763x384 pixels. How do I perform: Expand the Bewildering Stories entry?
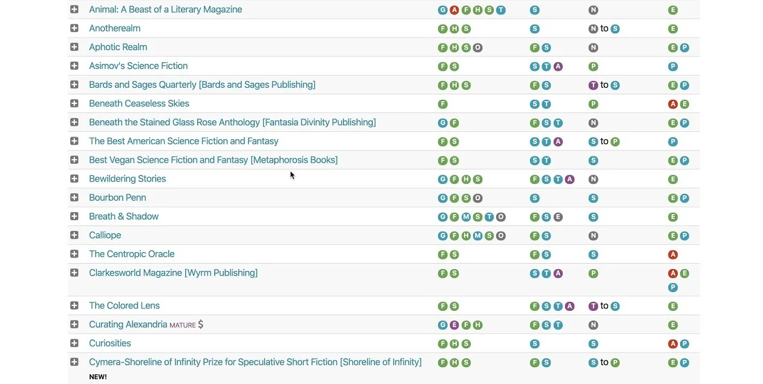click(x=74, y=178)
